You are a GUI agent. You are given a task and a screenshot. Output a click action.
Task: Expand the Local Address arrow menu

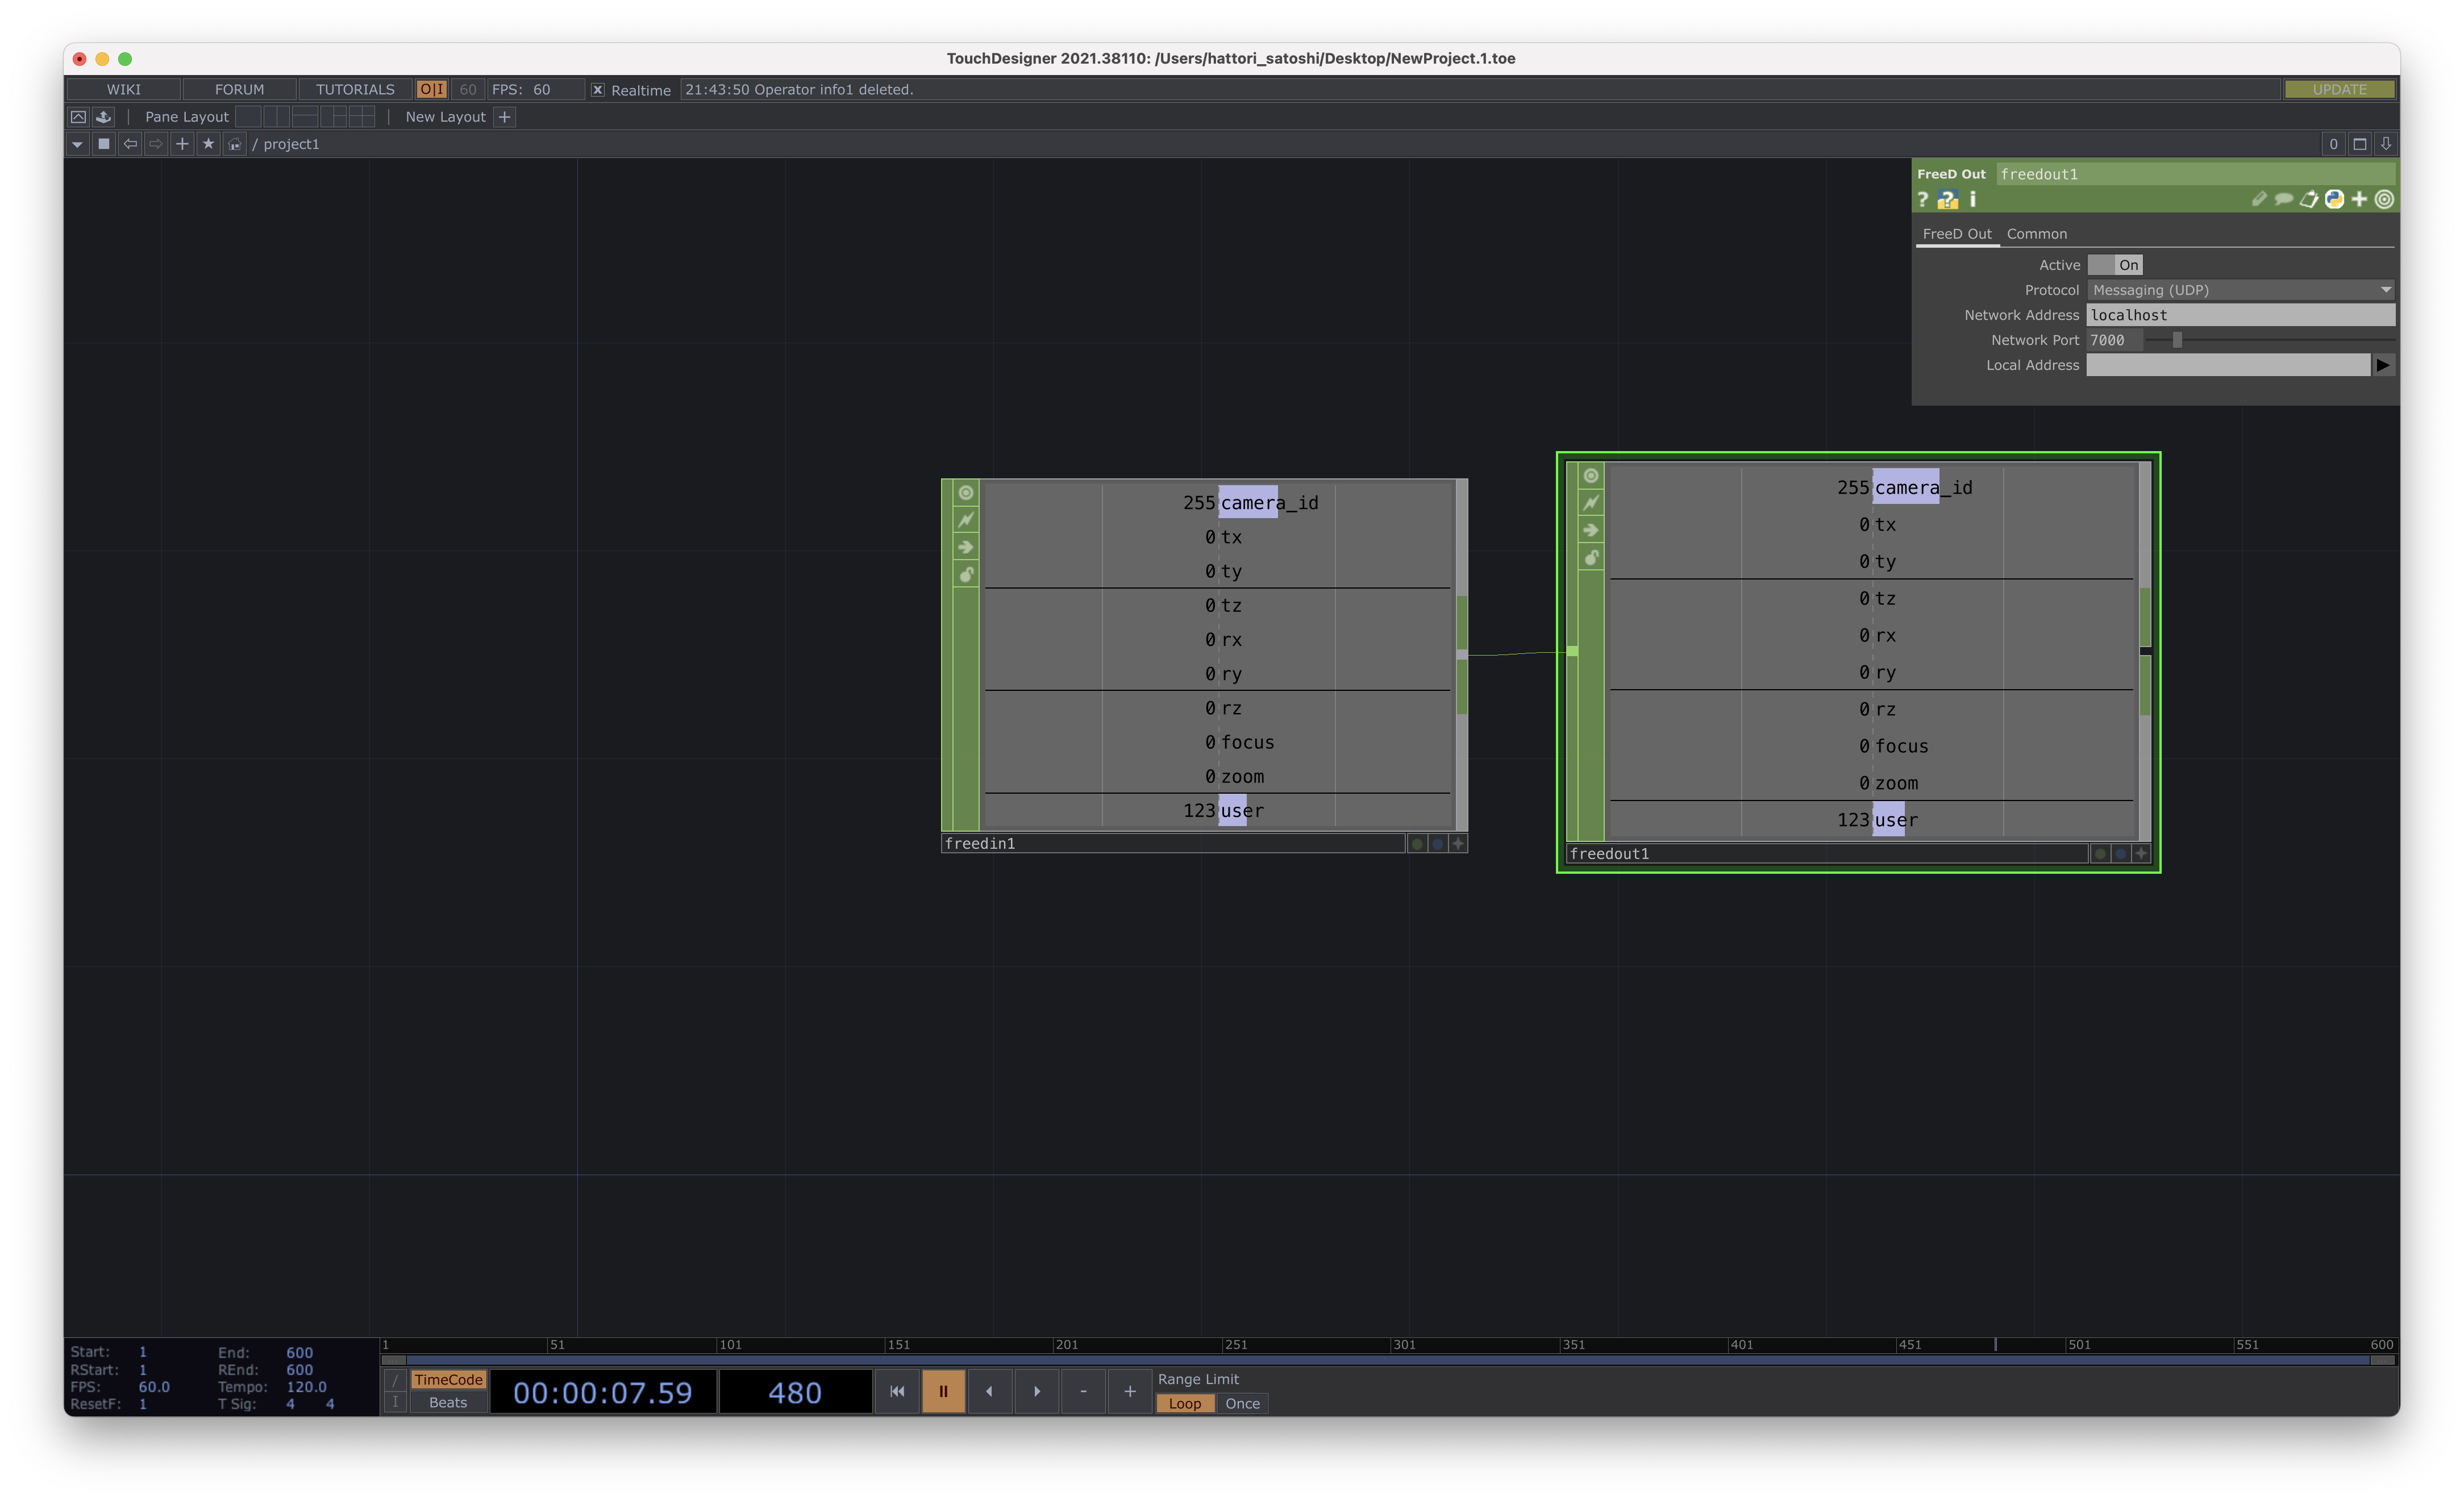coord(2383,365)
